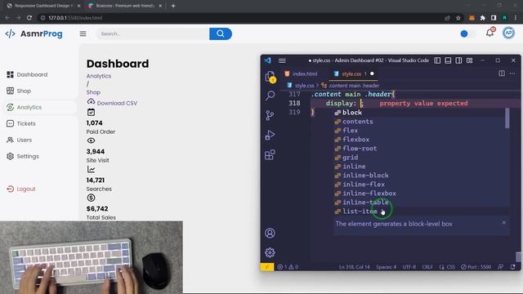523x294 pixels.
Task: Close the suggestion details description box
Action: tap(504, 223)
